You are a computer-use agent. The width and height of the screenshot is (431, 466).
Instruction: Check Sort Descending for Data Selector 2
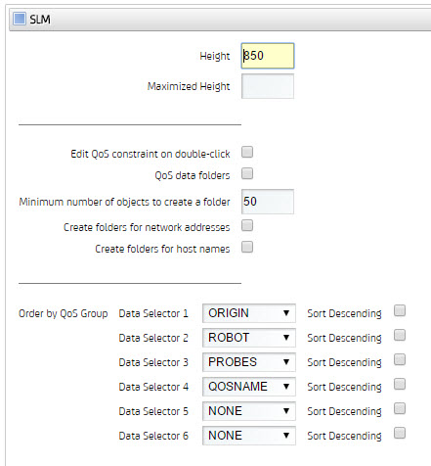pyautogui.click(x=400, y=335)
